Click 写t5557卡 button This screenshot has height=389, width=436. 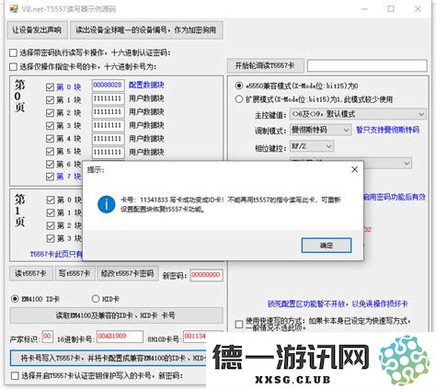75,273
